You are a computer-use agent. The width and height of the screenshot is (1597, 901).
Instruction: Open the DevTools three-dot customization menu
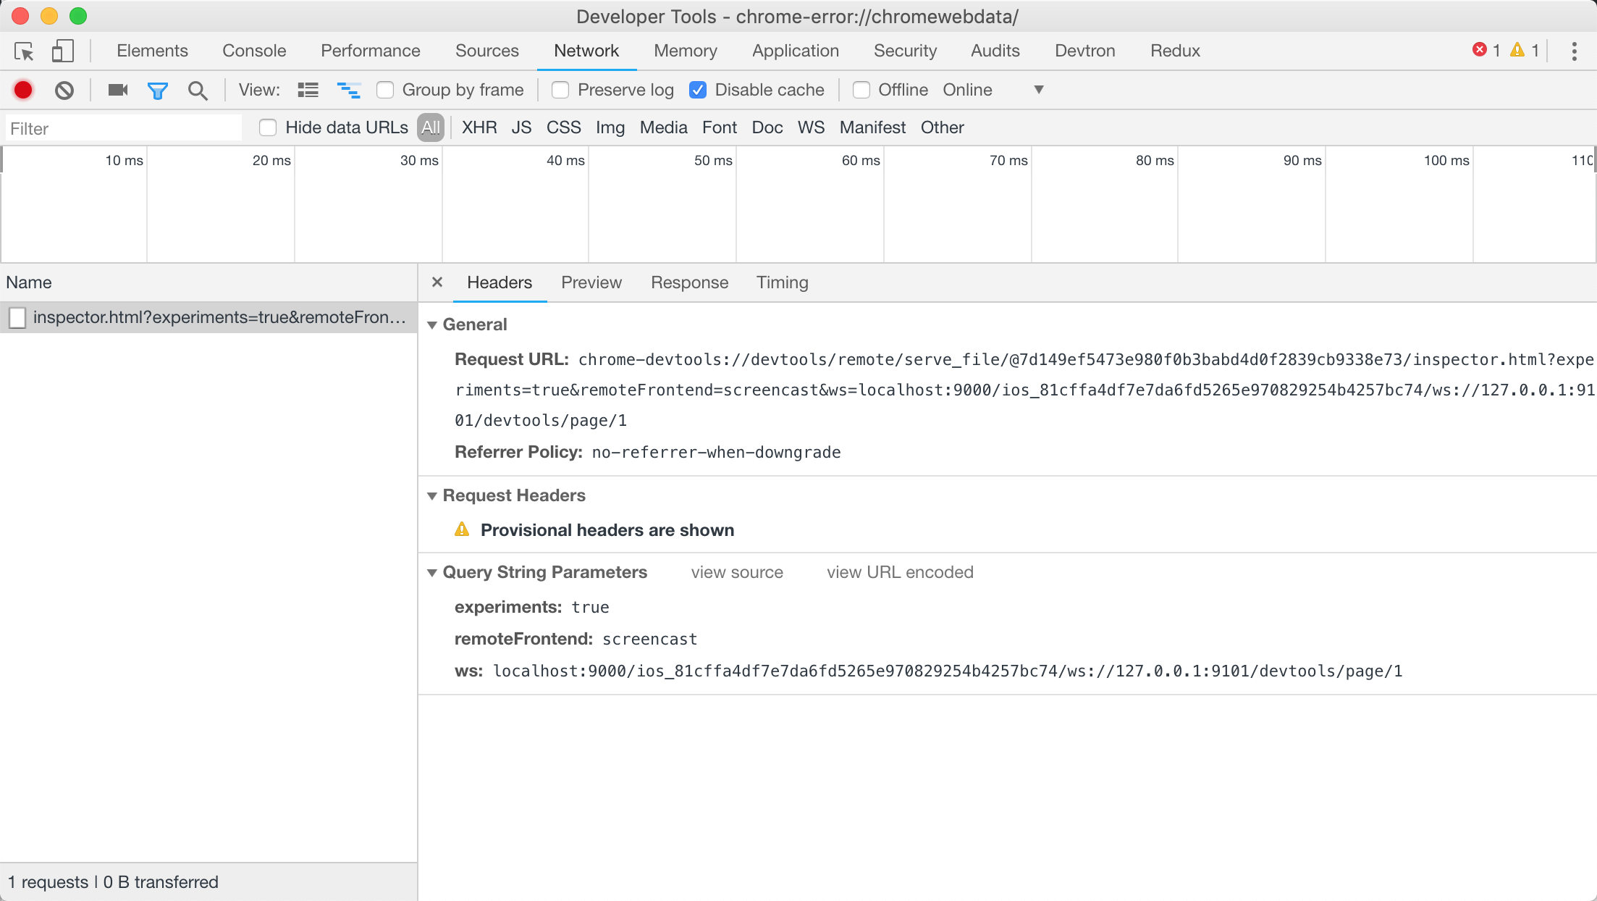(1573, 51)
